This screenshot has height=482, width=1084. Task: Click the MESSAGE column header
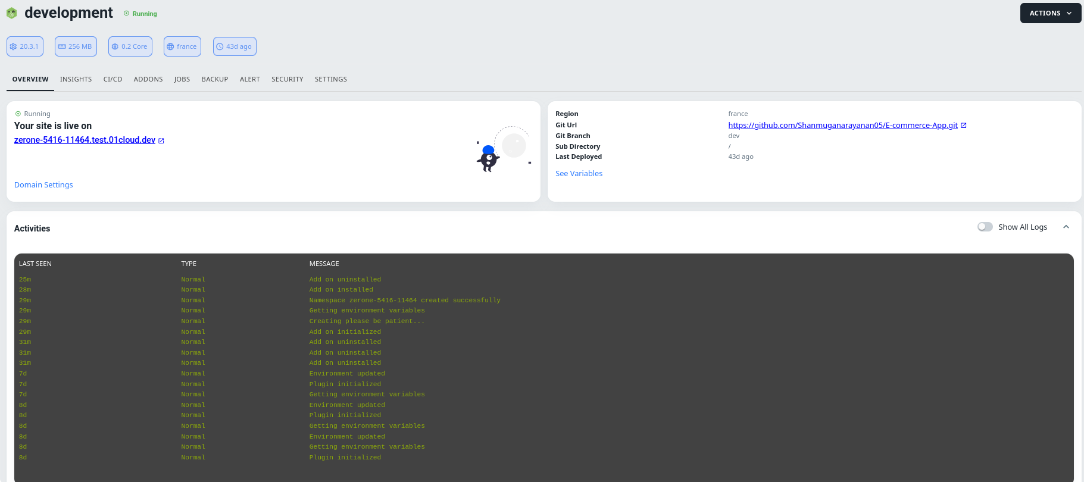point(324,264)
